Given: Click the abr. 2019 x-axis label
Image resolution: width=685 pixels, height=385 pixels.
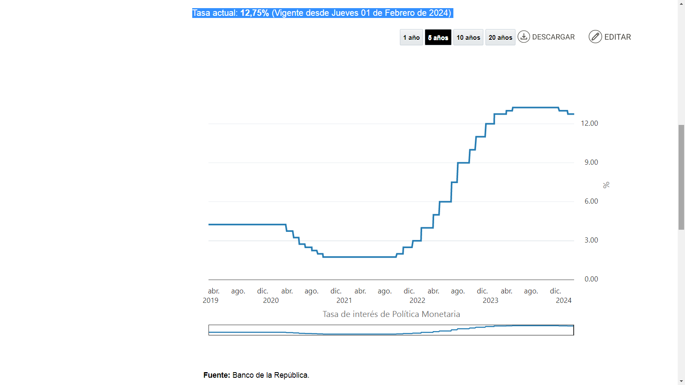Looking at the screenshot, I should (x=211, y=296).
